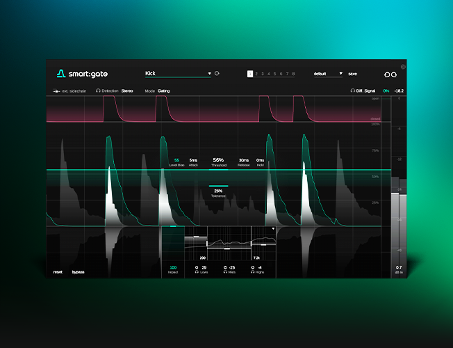The image size is (453, 348).
Task: Select state slot 1
Action: (x=250, y=74)
